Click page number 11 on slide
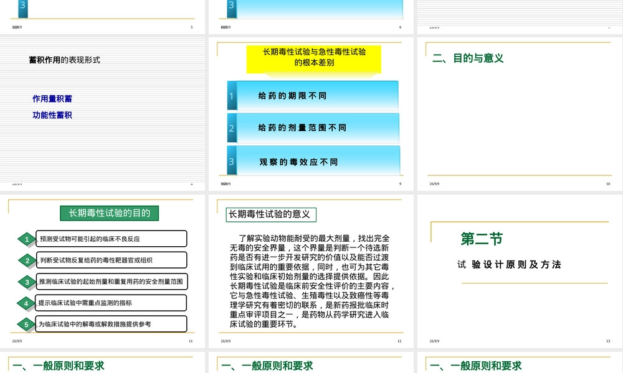Image resolution: width=623 pixels, height=373 pixels. 191,341
